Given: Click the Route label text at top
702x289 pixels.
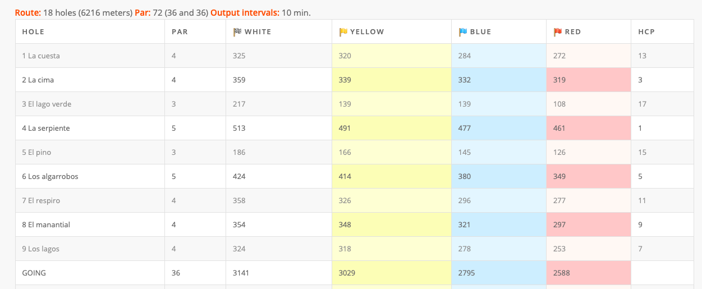Looking at the screenshot, I should (x=28, y=12).
